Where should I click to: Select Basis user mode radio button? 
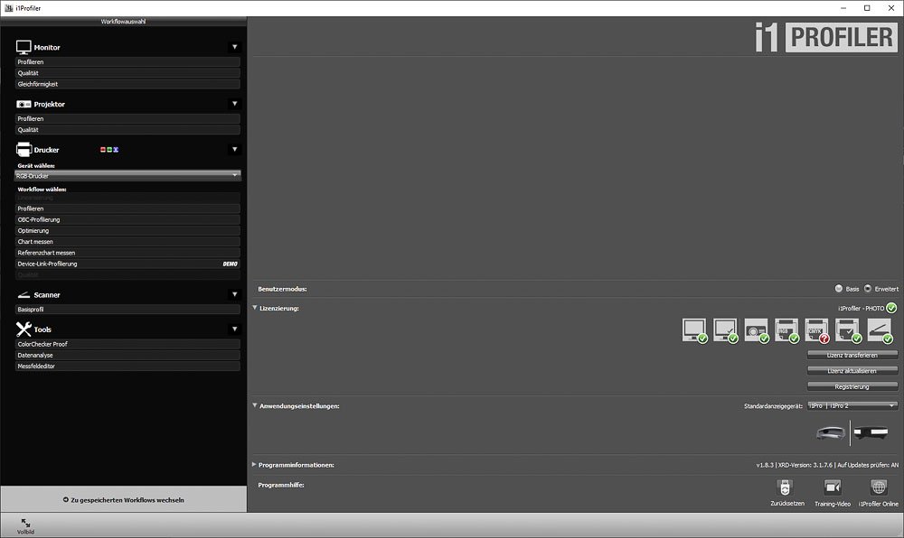(839, 288)
